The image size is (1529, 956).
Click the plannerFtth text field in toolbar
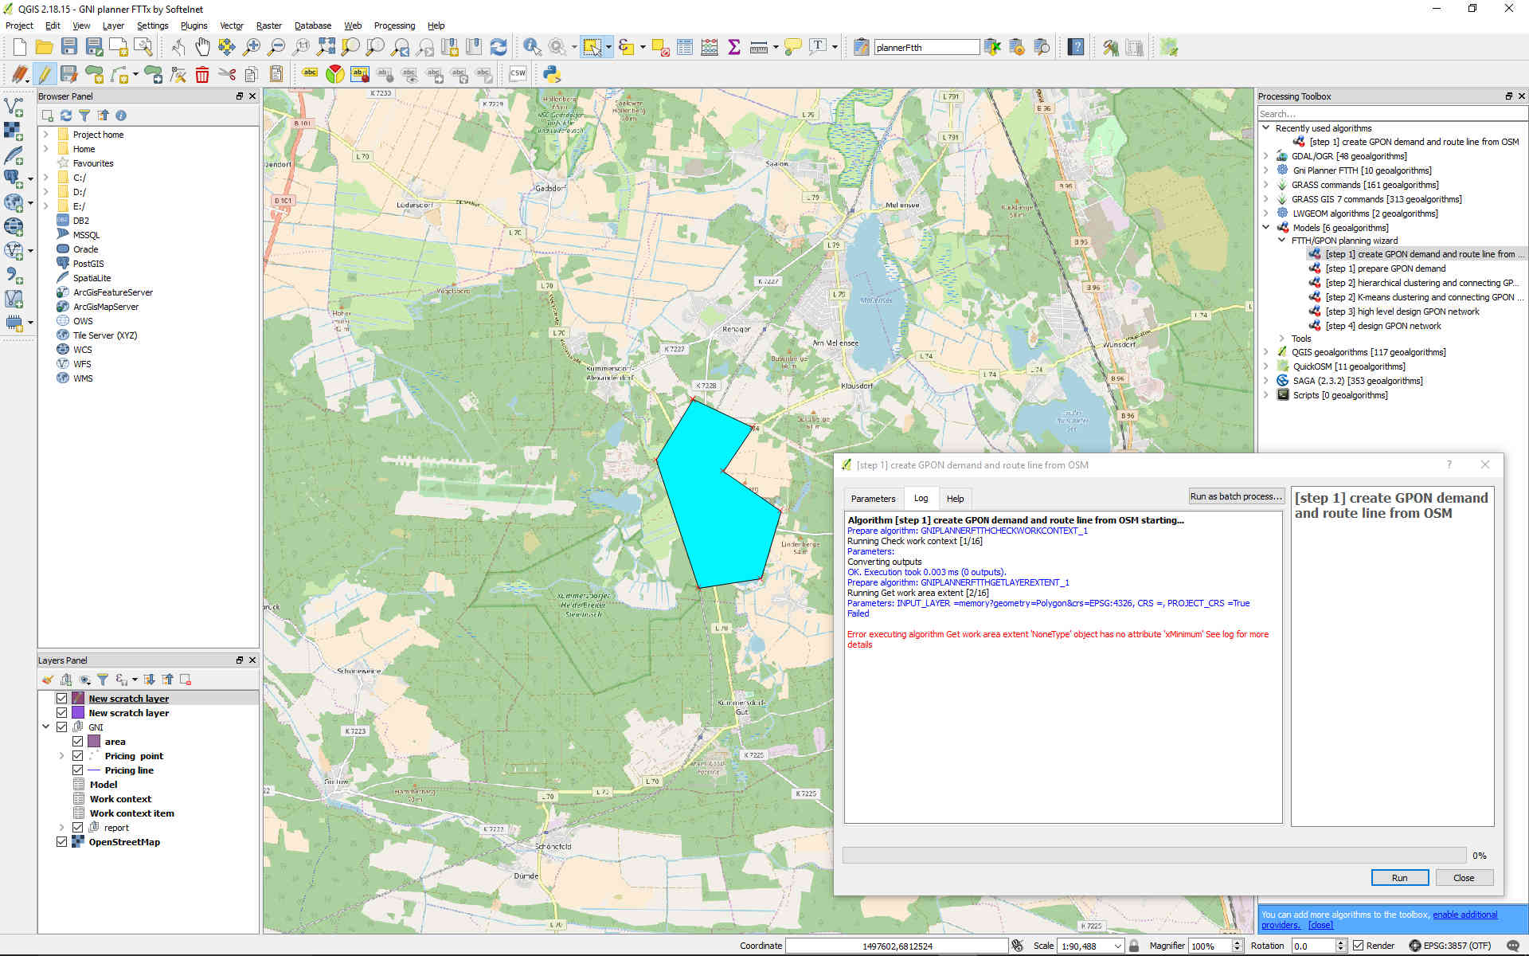point(926,48)
